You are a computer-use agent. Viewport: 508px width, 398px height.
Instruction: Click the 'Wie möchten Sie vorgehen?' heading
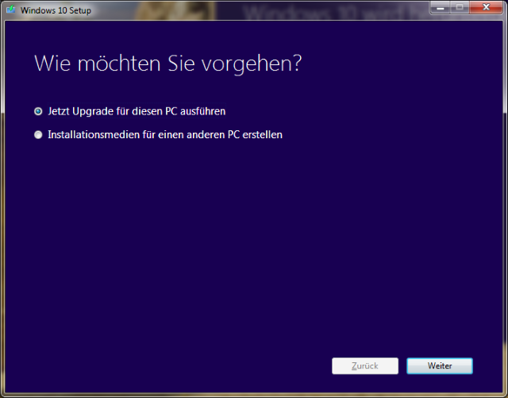tap(167, 64)
